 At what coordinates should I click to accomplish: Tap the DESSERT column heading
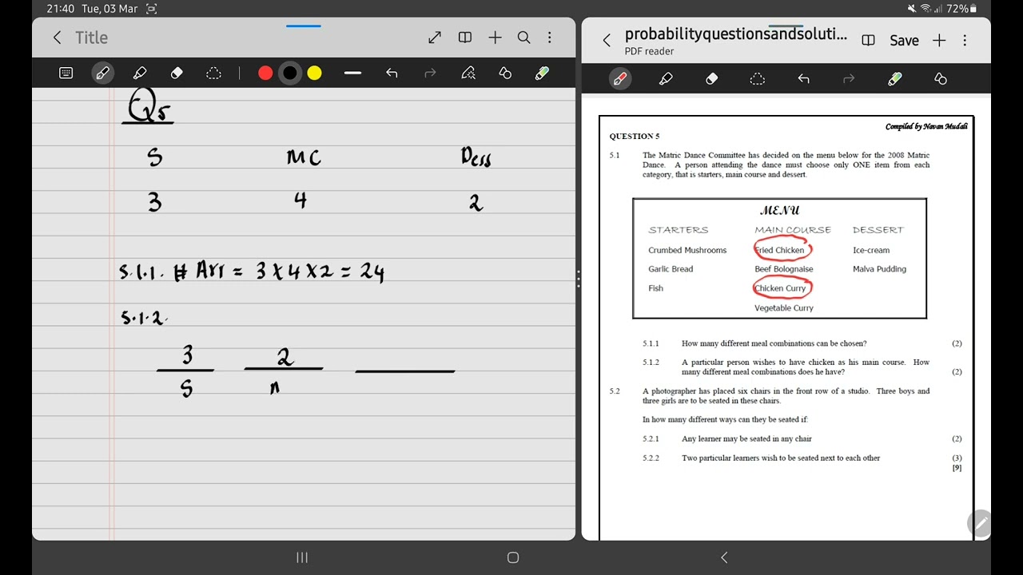click(x=878, y=230)
